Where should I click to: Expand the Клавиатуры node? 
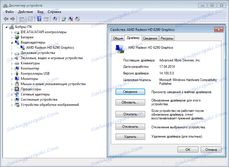point(12,63)
